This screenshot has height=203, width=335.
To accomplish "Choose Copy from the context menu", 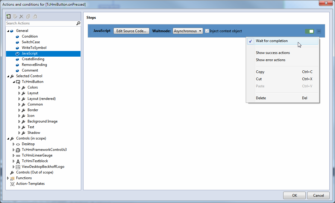I will coord(282,72).
